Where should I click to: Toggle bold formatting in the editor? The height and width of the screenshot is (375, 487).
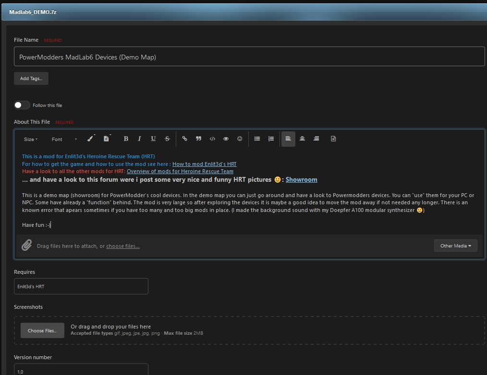(126, 139)
